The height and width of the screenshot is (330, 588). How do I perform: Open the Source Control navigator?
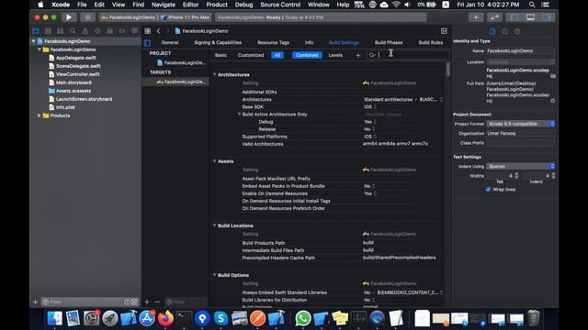pos(48,31)
